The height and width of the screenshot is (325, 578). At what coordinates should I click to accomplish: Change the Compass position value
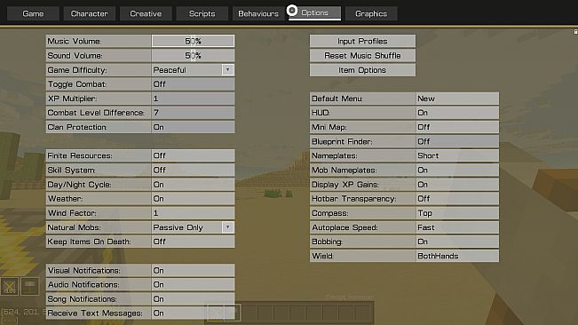(457, 213)
